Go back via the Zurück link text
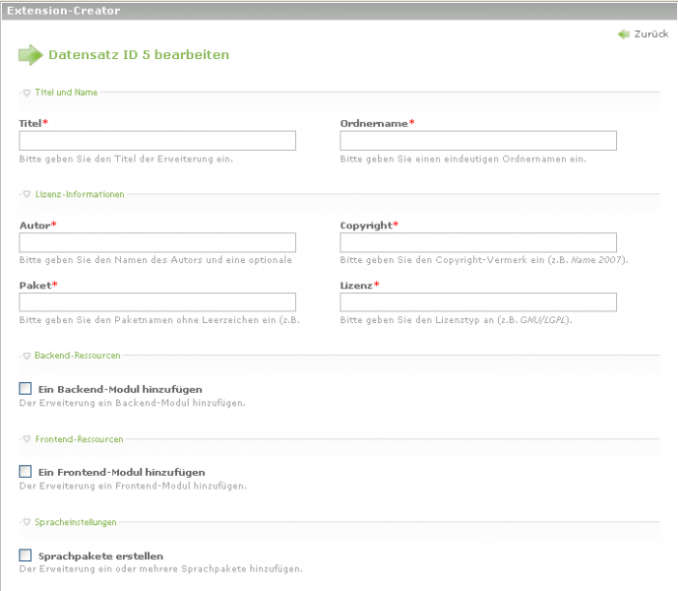Viewport: 678px width, 591px height. [650, 34]
